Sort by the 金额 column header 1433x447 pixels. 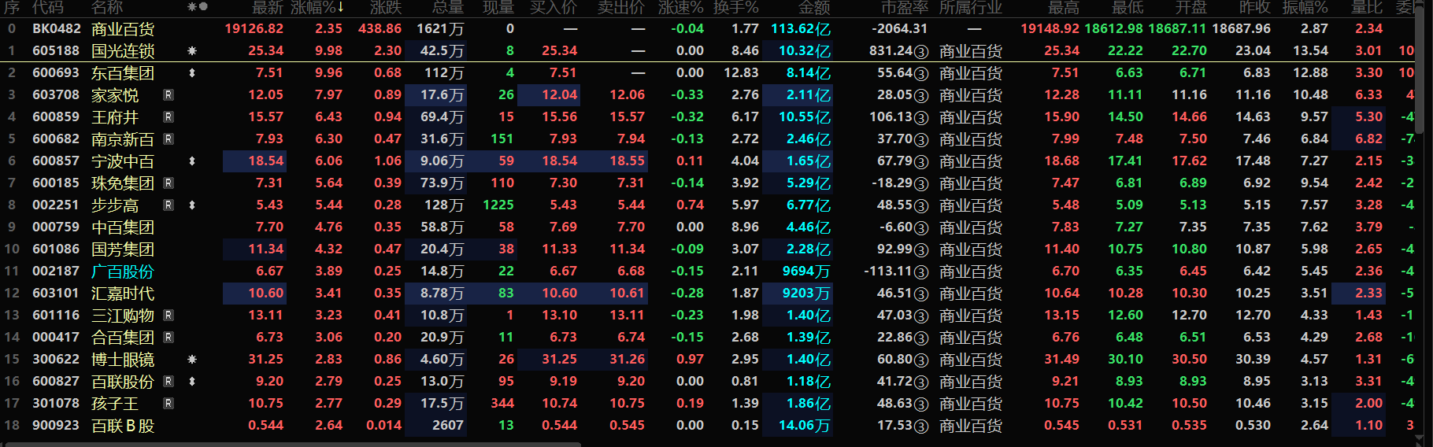tap(814, 7)
